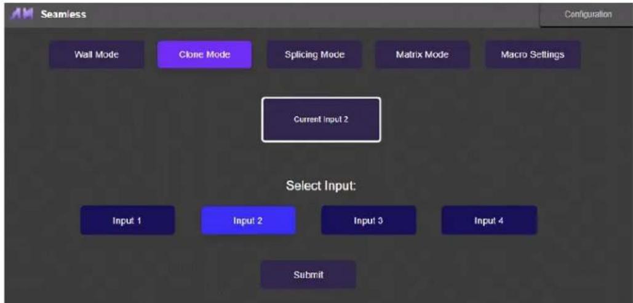Choose Input 1 as source
The width and height of the screenshot is (633, 303).
tap(127, 220)
